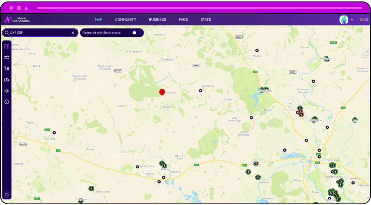Open the COMMUNITY menu

[125, 20]
